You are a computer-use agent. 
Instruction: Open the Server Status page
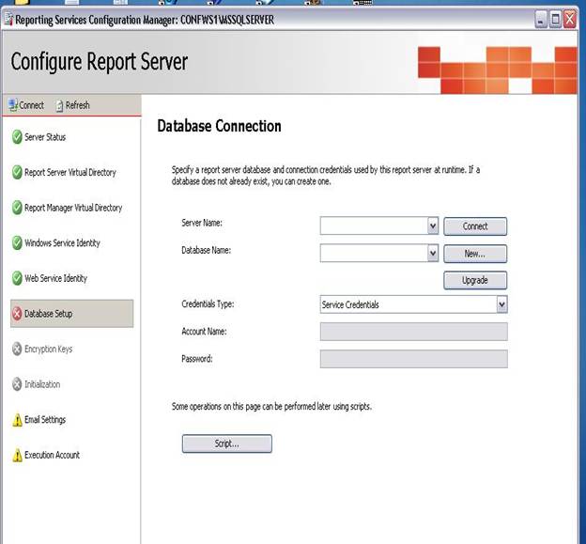point(45,137)
